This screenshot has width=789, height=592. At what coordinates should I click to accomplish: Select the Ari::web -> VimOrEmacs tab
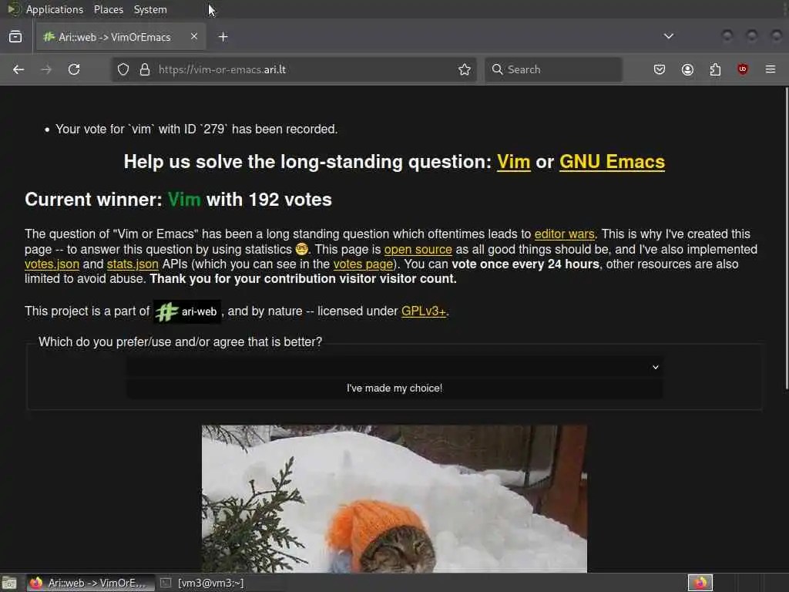[x=121, y=37]
